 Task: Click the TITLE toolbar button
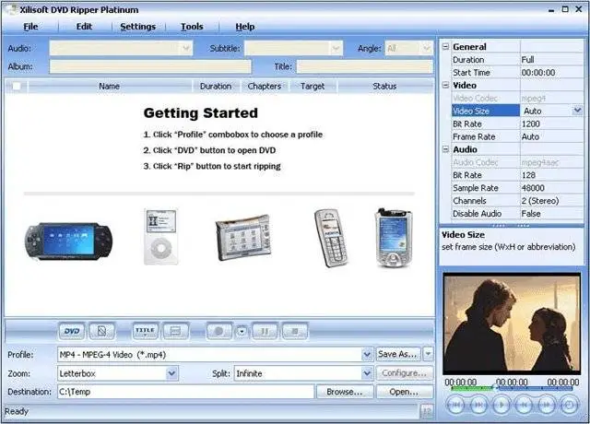146,331
